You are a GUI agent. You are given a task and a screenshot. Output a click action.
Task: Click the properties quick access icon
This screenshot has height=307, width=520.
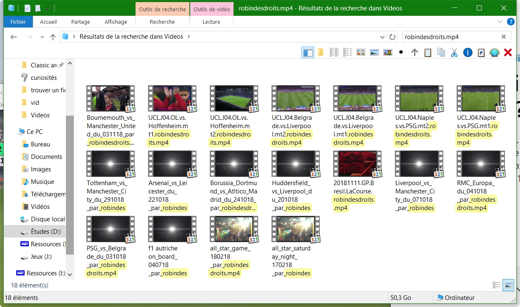(28, 8)
